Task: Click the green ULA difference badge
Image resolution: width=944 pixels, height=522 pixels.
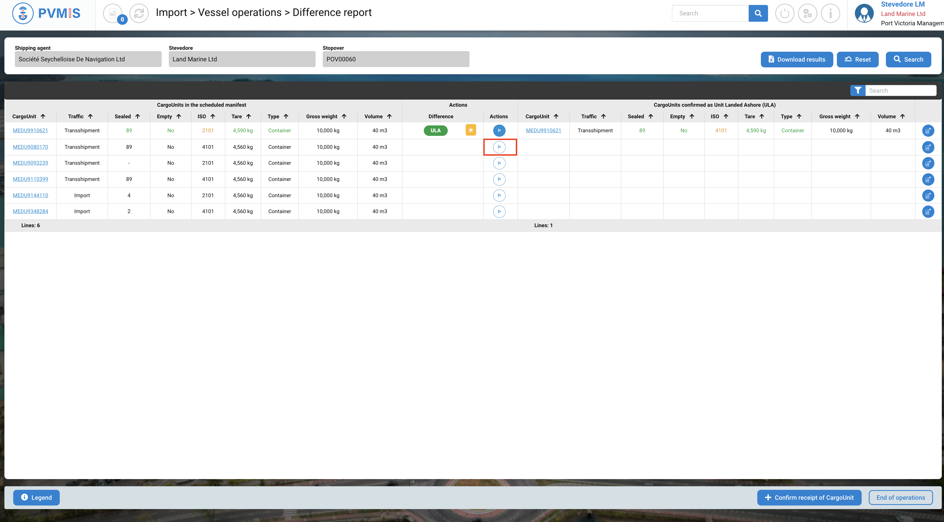Action: [435, 130]
